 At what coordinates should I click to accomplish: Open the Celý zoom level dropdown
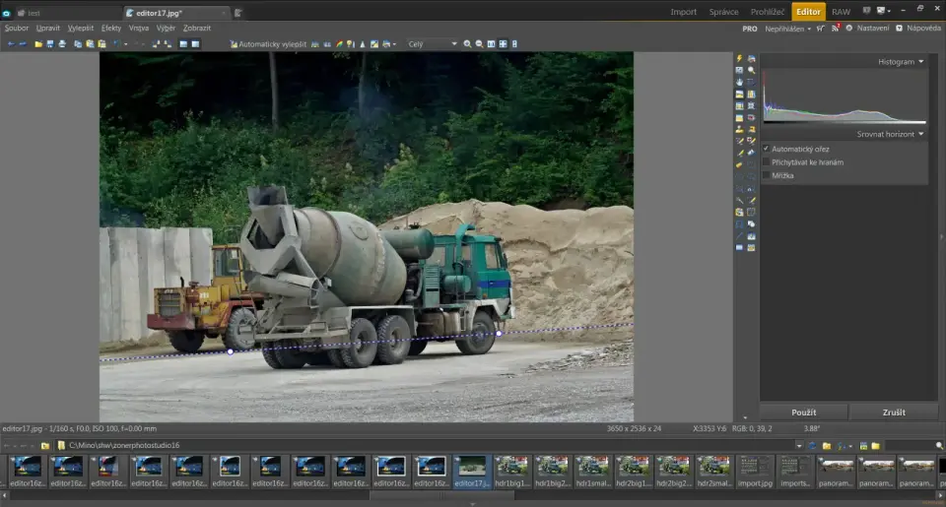pos(432,44)
